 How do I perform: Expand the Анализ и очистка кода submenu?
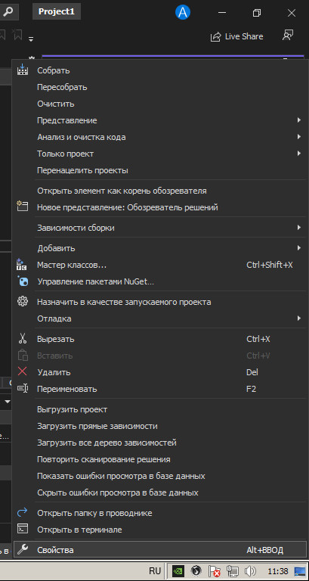[299, 137]
